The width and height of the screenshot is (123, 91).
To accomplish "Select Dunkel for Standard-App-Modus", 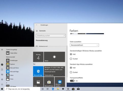I will click(x=71, y=72).
